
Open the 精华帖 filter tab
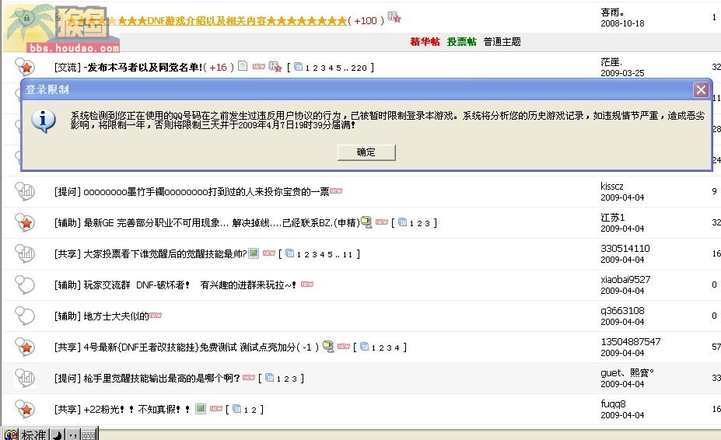(425, 42)
